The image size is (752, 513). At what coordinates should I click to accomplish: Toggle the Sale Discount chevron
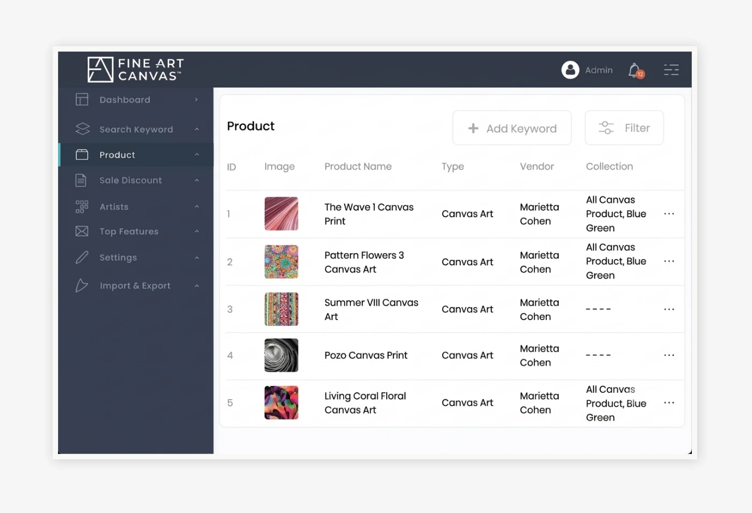click(197, 180)
